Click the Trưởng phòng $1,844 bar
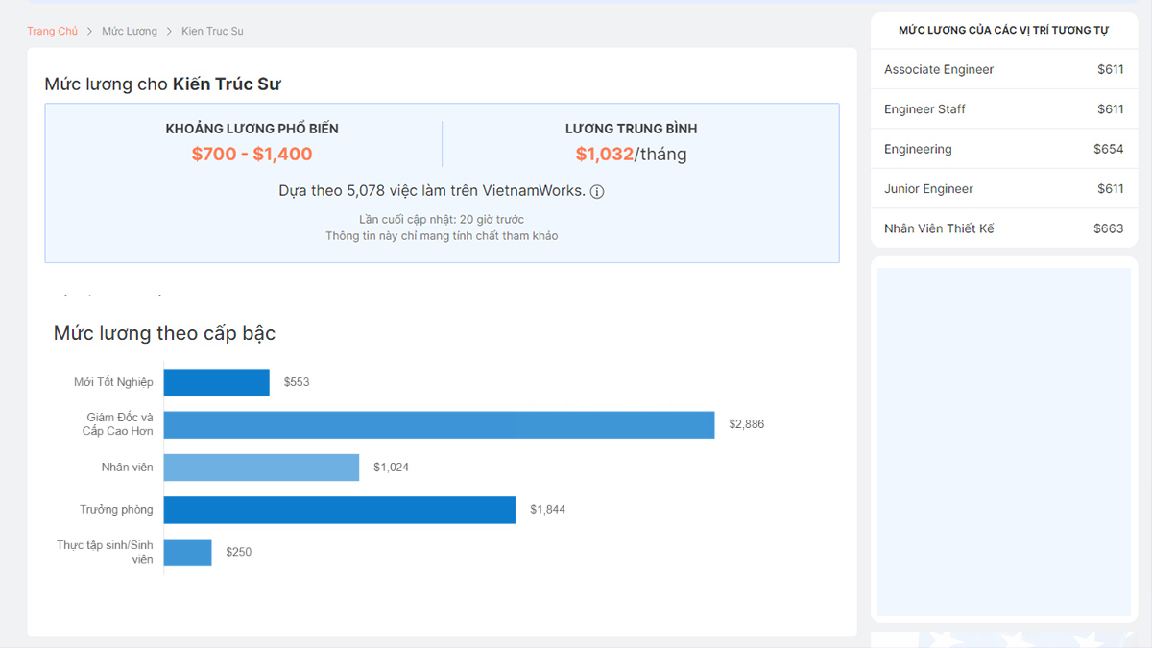Viewport: 1152px width, 648px height. pyautogui.click(x=339, y=510)
